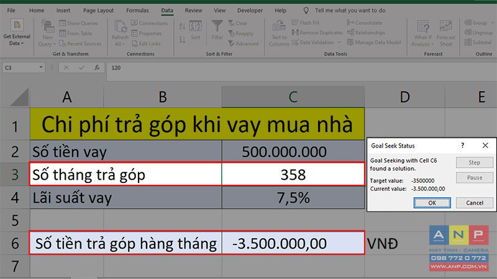Sort Z to A descending

[x=182, y=40]
